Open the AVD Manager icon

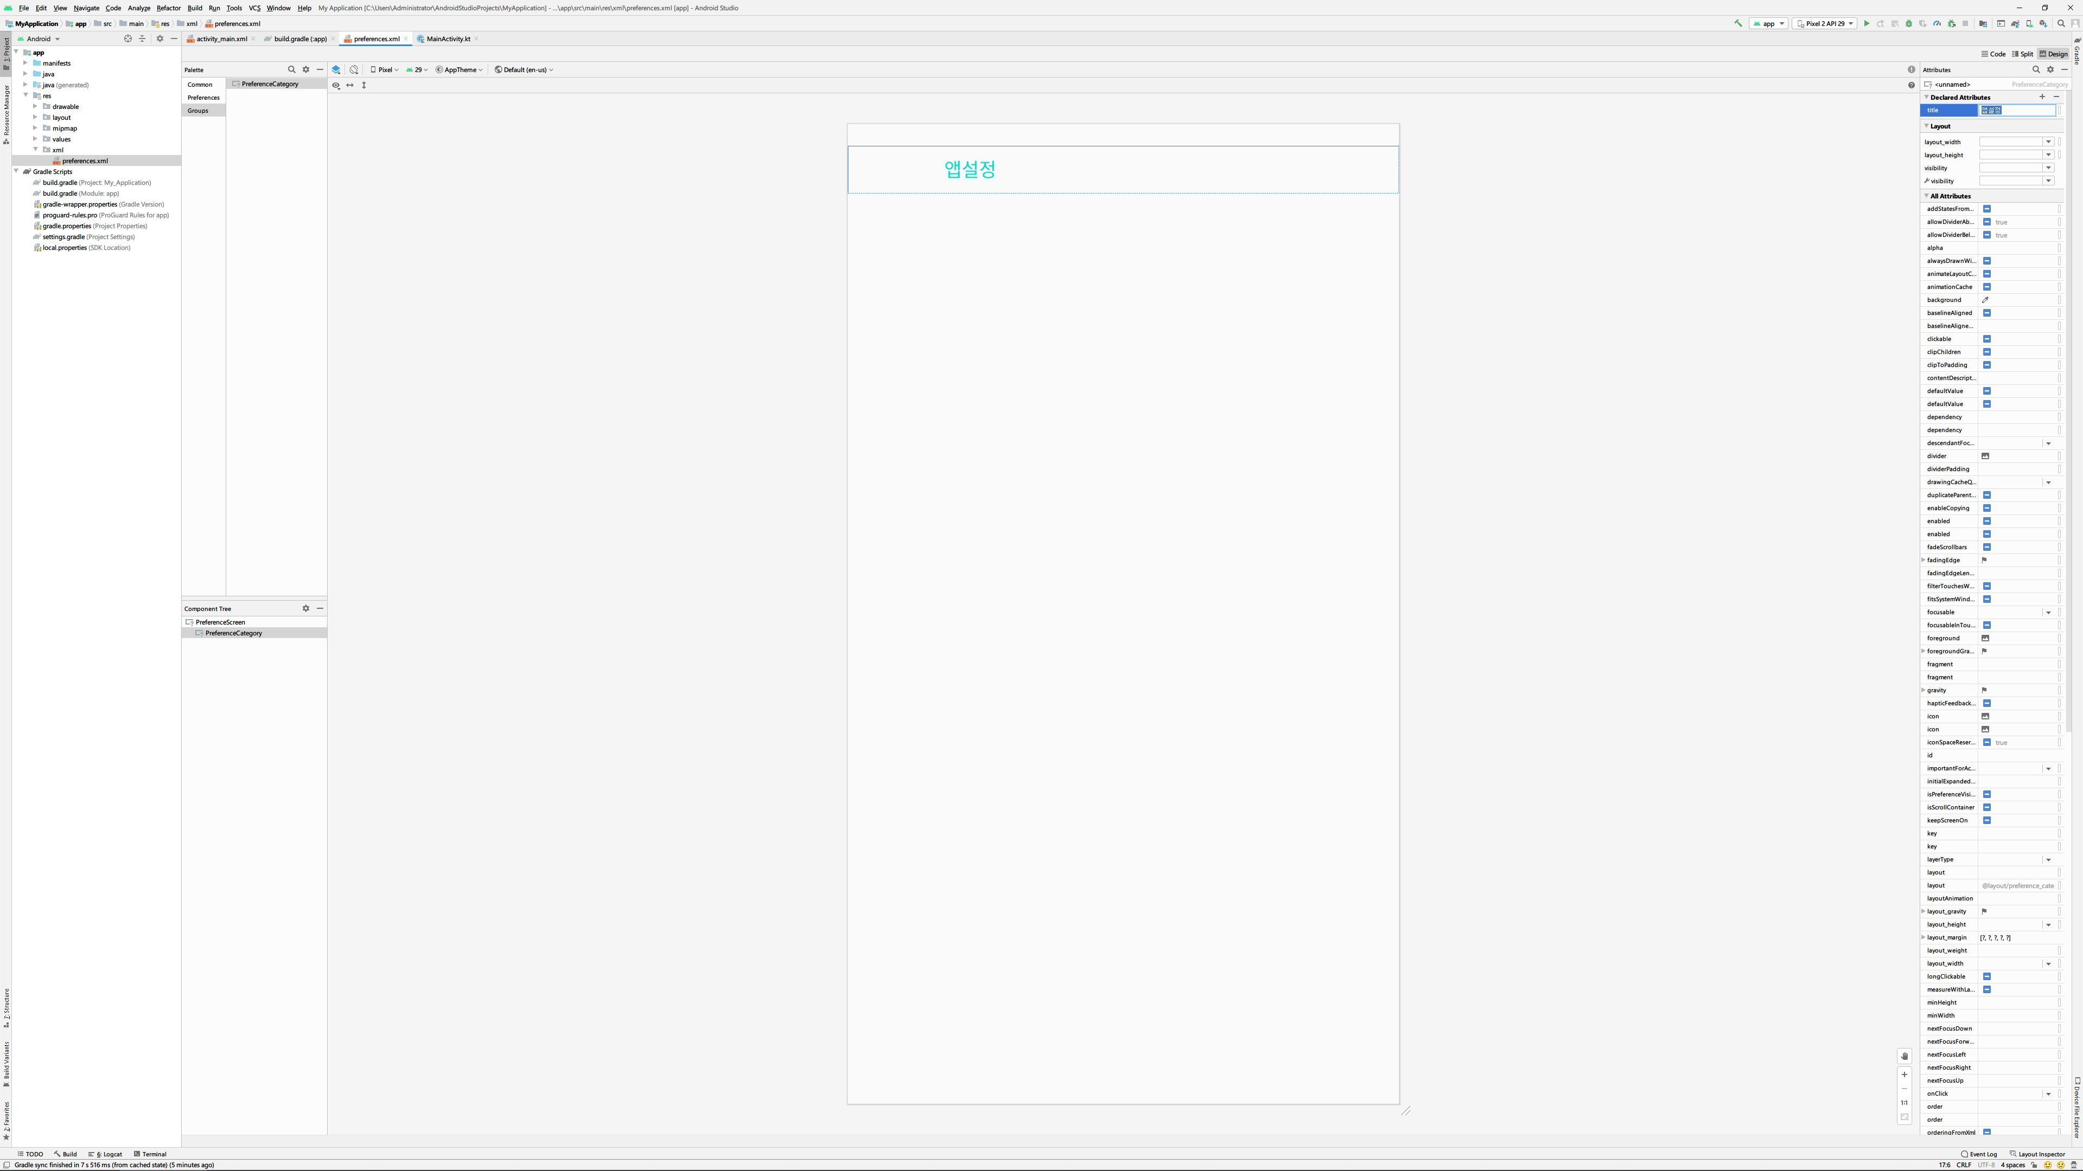point(2030,23)
